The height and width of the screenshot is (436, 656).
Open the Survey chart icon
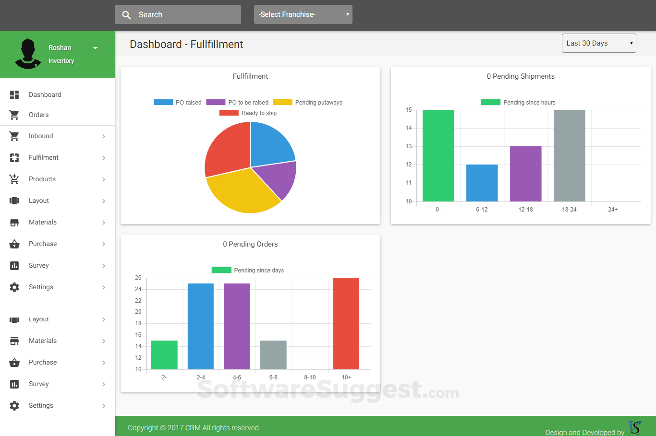[14, 265]
